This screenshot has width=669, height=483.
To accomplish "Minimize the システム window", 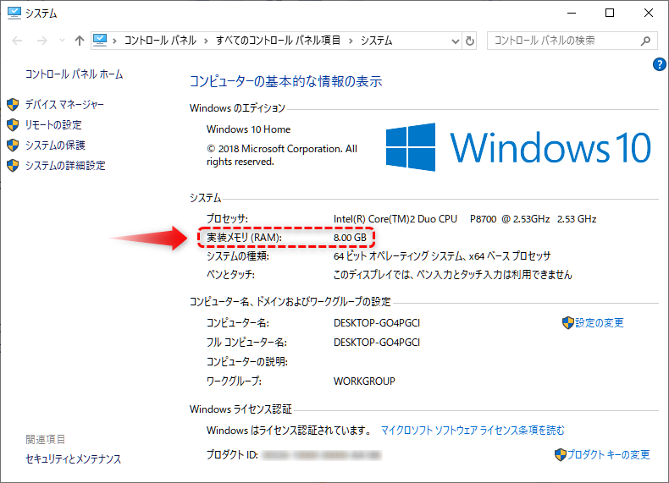I will pos(572,13).
